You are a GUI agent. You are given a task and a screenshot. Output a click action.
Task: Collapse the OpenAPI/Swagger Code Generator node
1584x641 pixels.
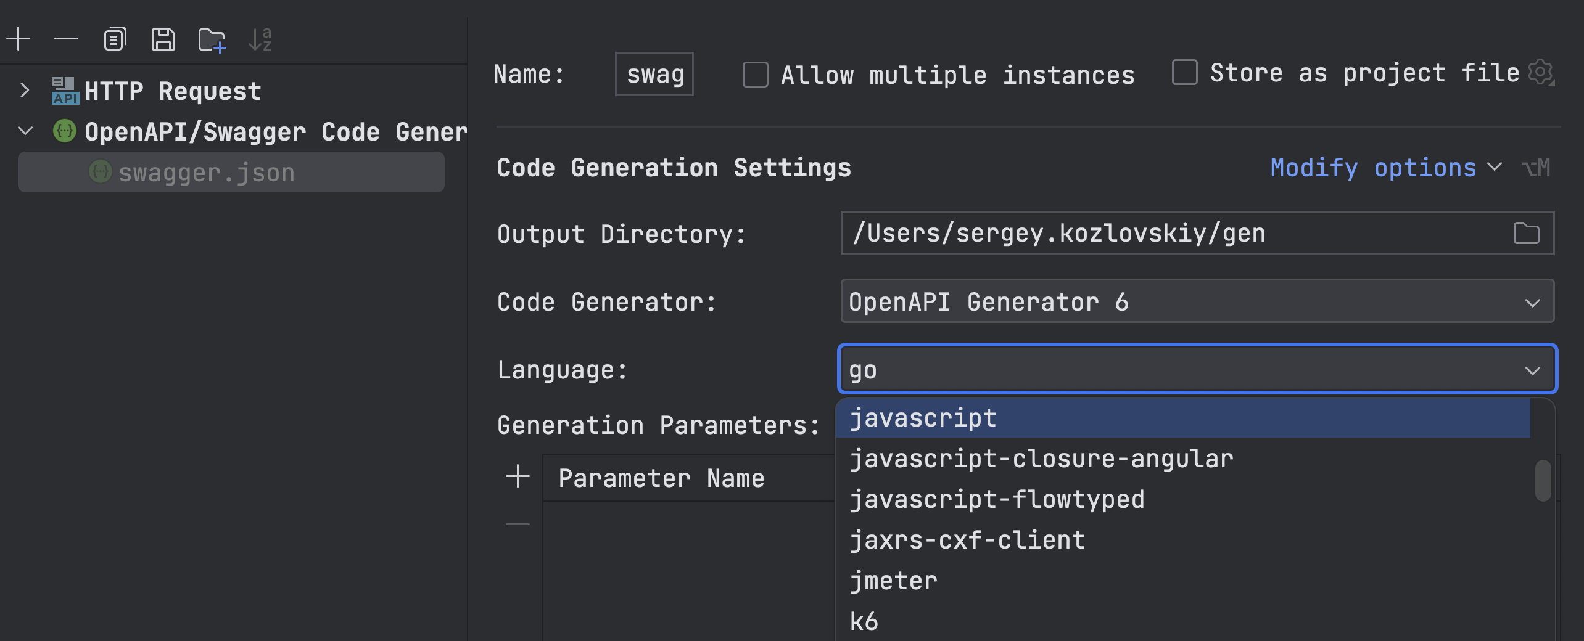pos(25,131)
